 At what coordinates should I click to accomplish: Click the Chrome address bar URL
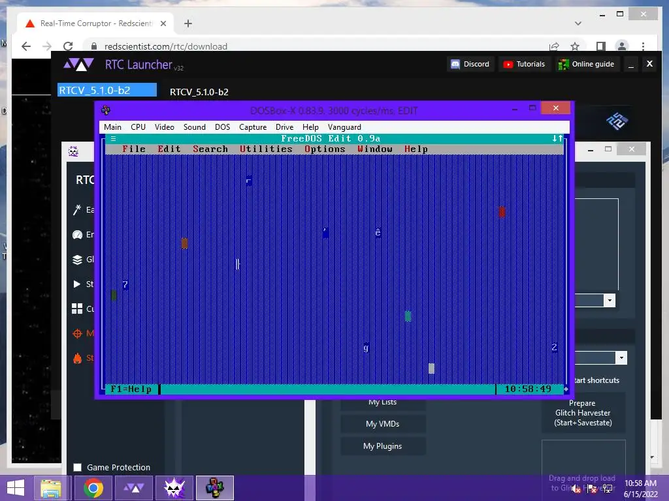[x=166, y=46]
